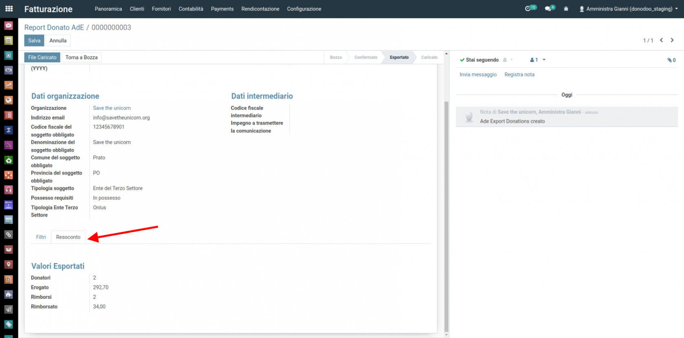Click the debug bug icon

click(x=566, y=9)
